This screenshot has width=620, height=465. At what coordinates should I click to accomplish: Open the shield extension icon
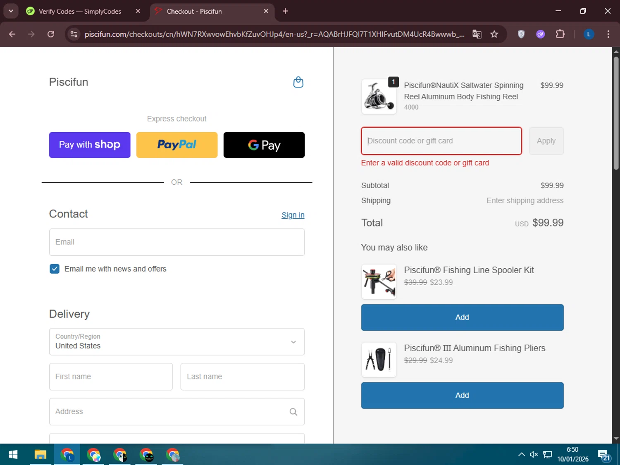coord(521,34)
